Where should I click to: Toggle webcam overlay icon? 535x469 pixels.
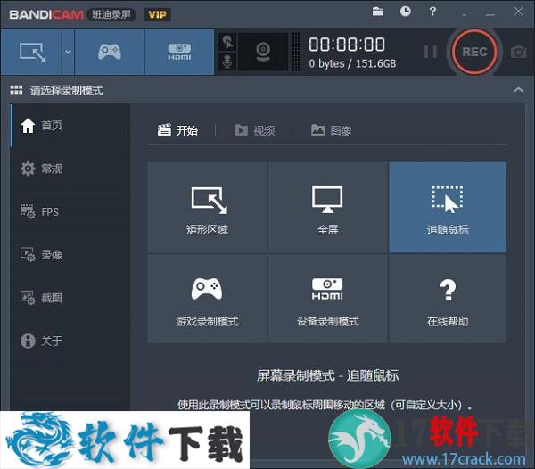click(x=263, y=52)
